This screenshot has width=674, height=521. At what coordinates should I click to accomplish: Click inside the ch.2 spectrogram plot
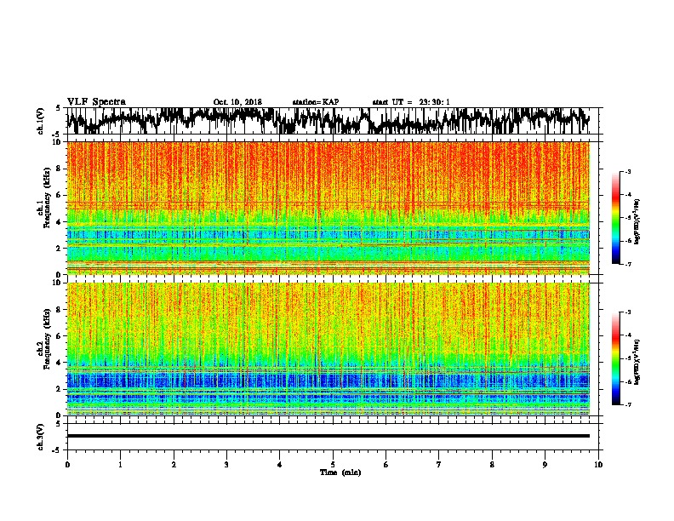(x=328, y=349)
